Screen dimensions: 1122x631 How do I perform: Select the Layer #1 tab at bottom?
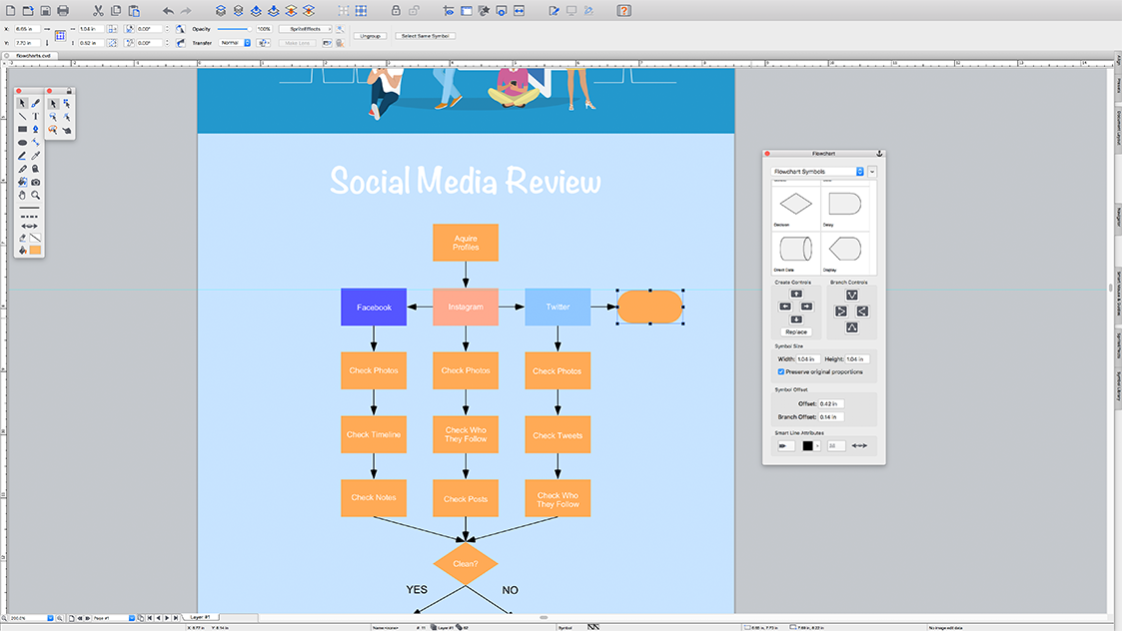point(201,617)
